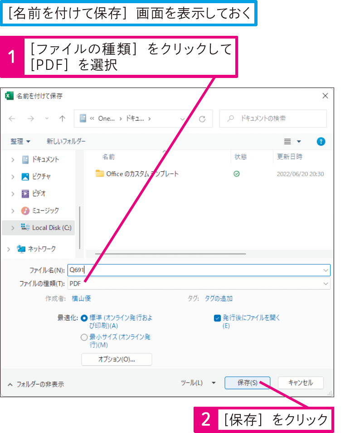Click One... breadcrumb segment
Viewport: 355px width, 433px height.
tap(106, 118)
